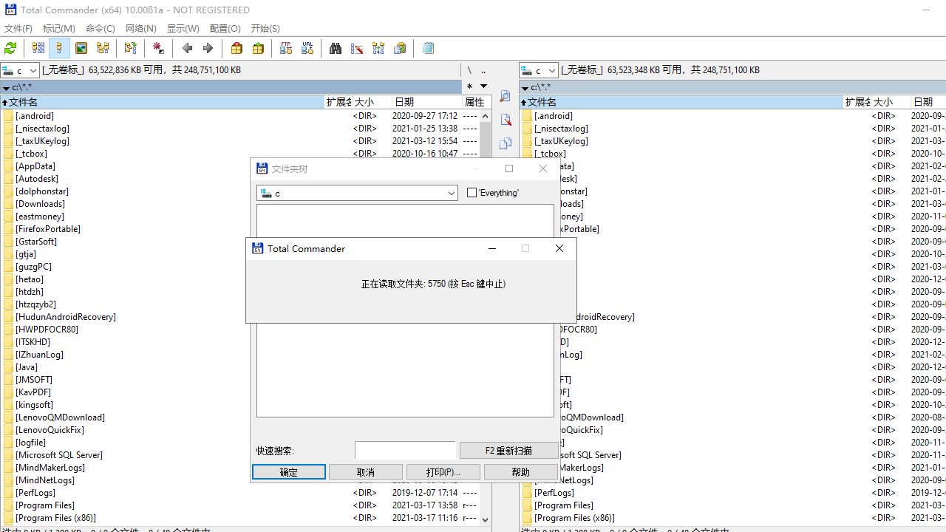Viewport: 946px width, 532px height.
Task: Open the notepad editor icon on the toolbar
Action: pos(429,48)
